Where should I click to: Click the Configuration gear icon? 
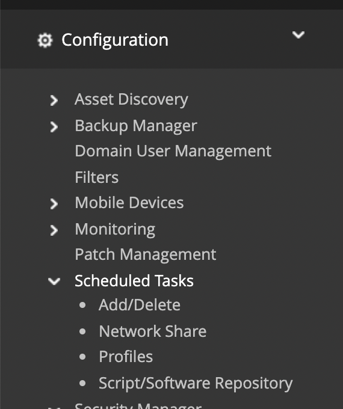pyautogui.click(x=45, y=40)
